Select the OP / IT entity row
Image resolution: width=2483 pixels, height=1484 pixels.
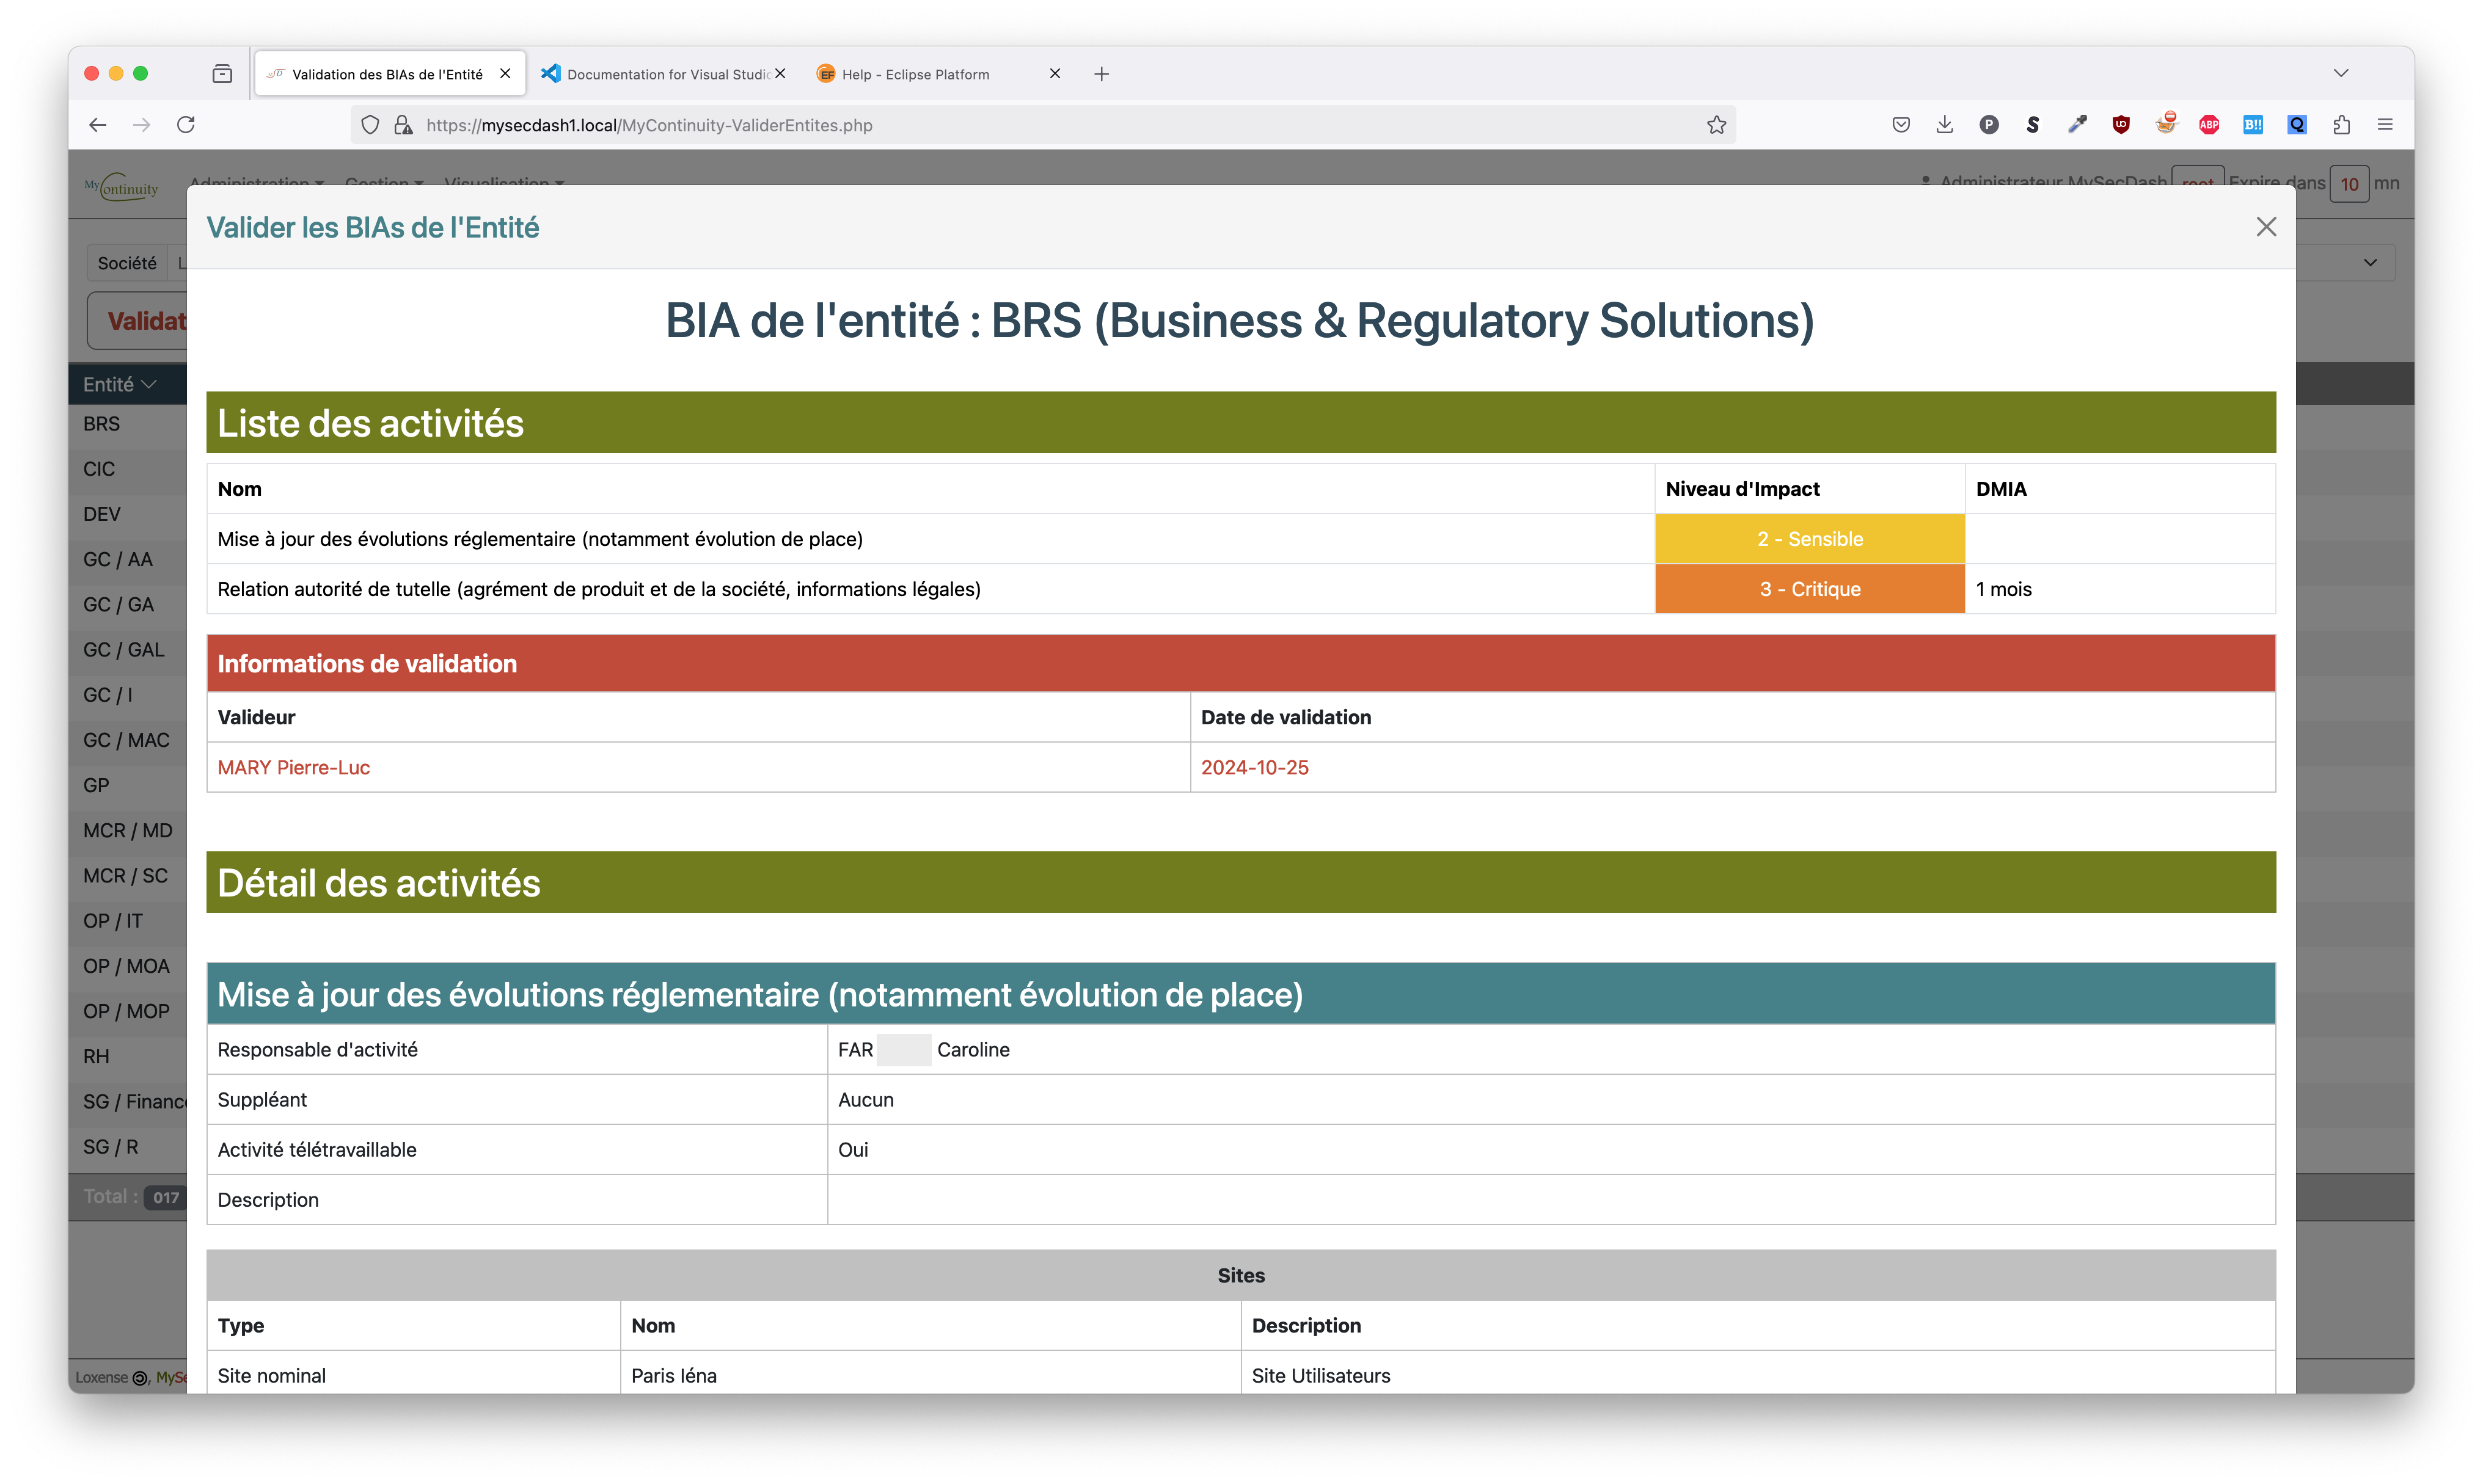[x=128, y=921]
